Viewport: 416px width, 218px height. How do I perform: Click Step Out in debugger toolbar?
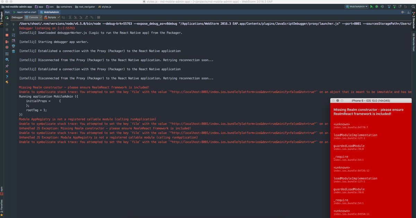[86, 17]
